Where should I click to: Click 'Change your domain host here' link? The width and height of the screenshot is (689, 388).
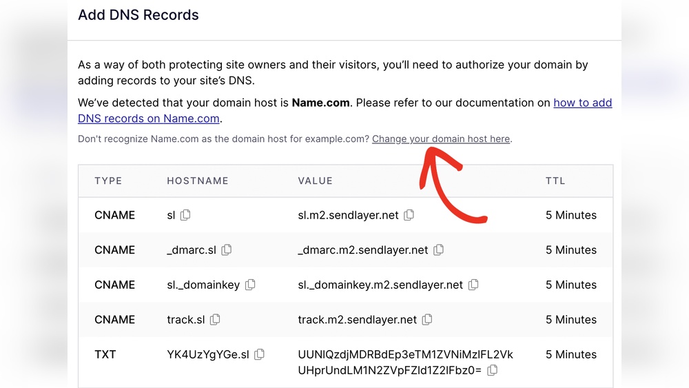click(441, 139)
